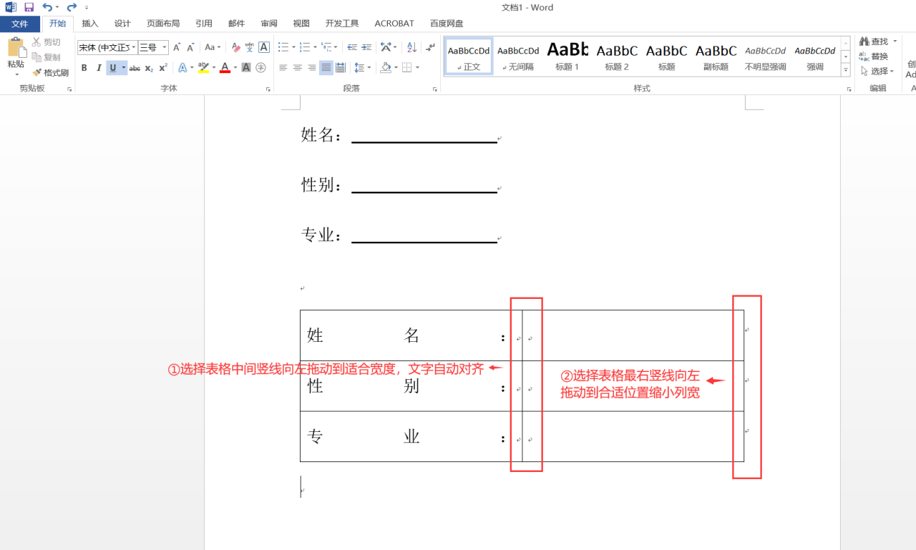Align the paragraph to the right

click(311, 68)
